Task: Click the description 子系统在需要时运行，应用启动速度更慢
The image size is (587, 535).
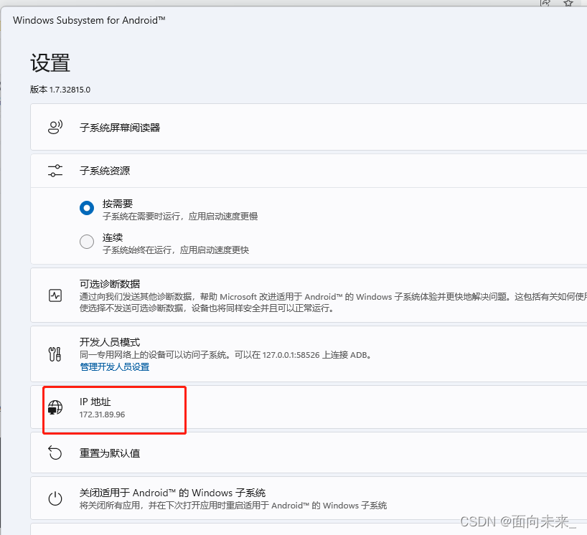Action: click(x=180, y=217)
